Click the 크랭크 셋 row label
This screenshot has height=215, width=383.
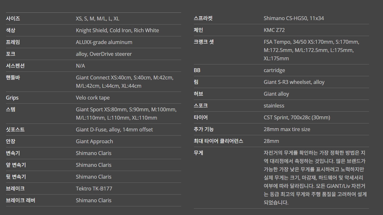(x=204, y=42)
